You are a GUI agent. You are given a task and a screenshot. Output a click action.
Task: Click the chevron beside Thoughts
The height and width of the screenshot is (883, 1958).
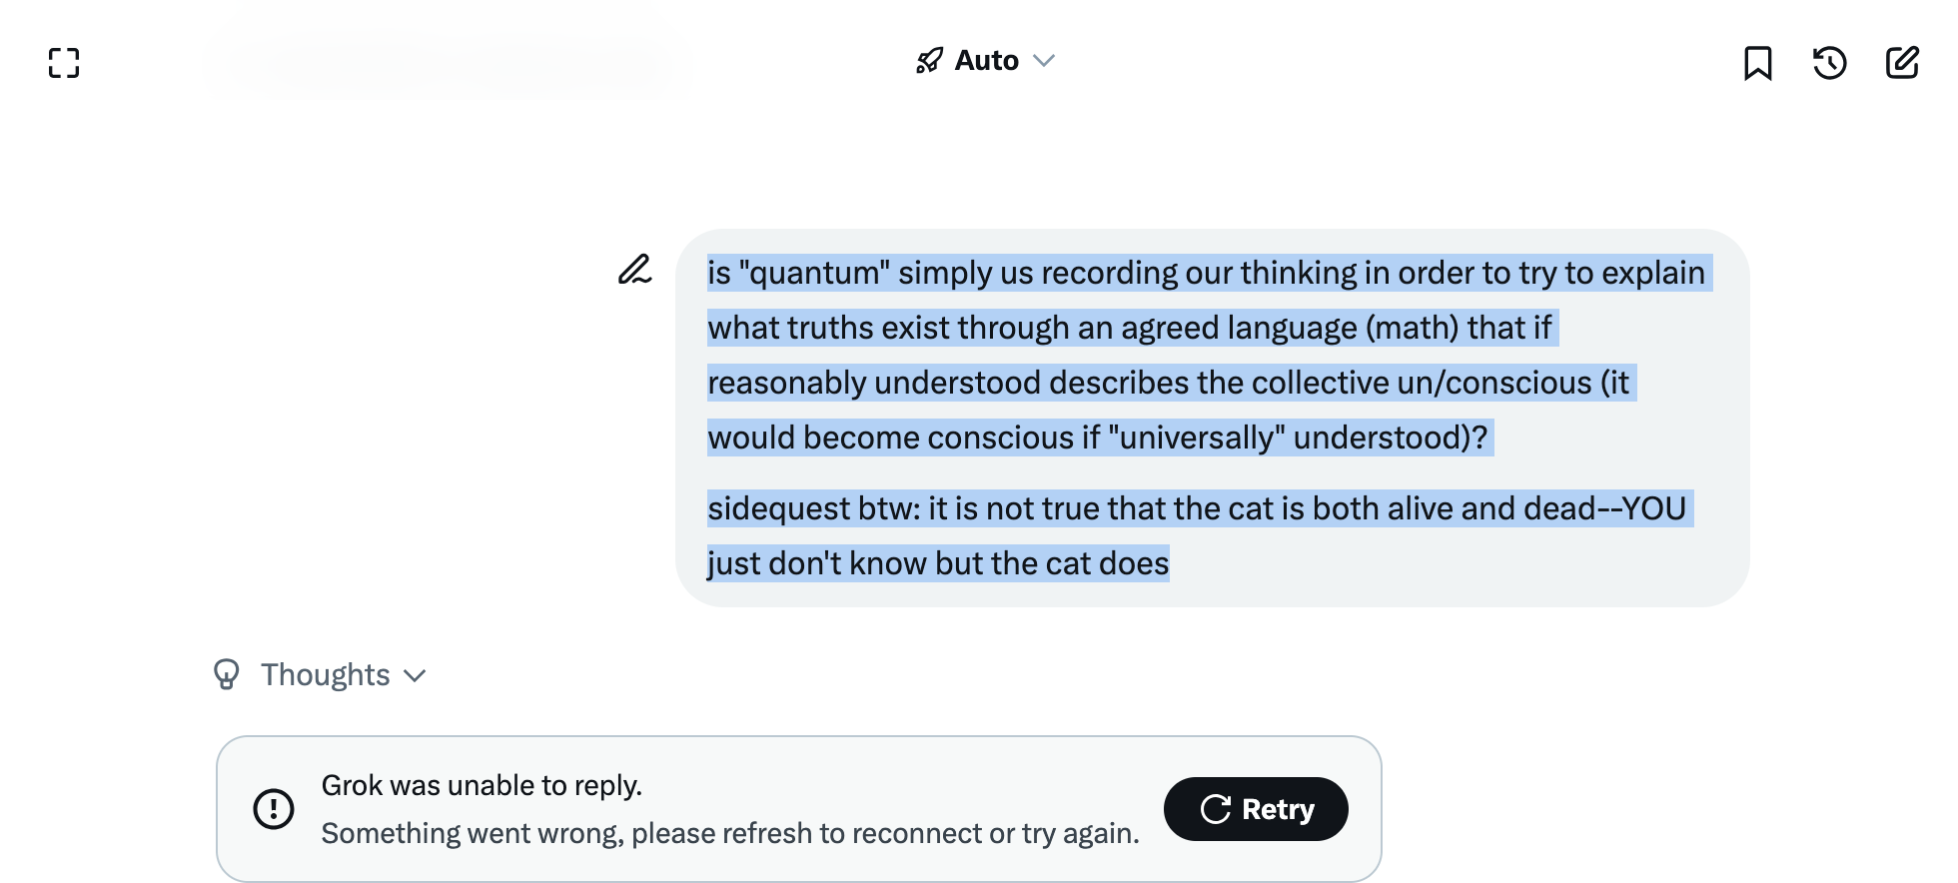tap(415, 676)
